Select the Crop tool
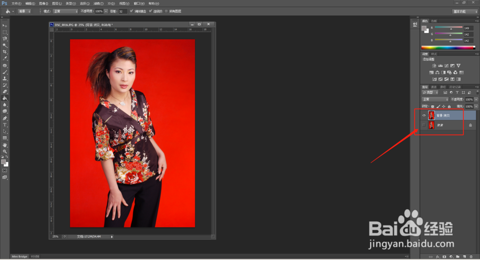This screenshot has height=260, width=480. tap(5, 52)
